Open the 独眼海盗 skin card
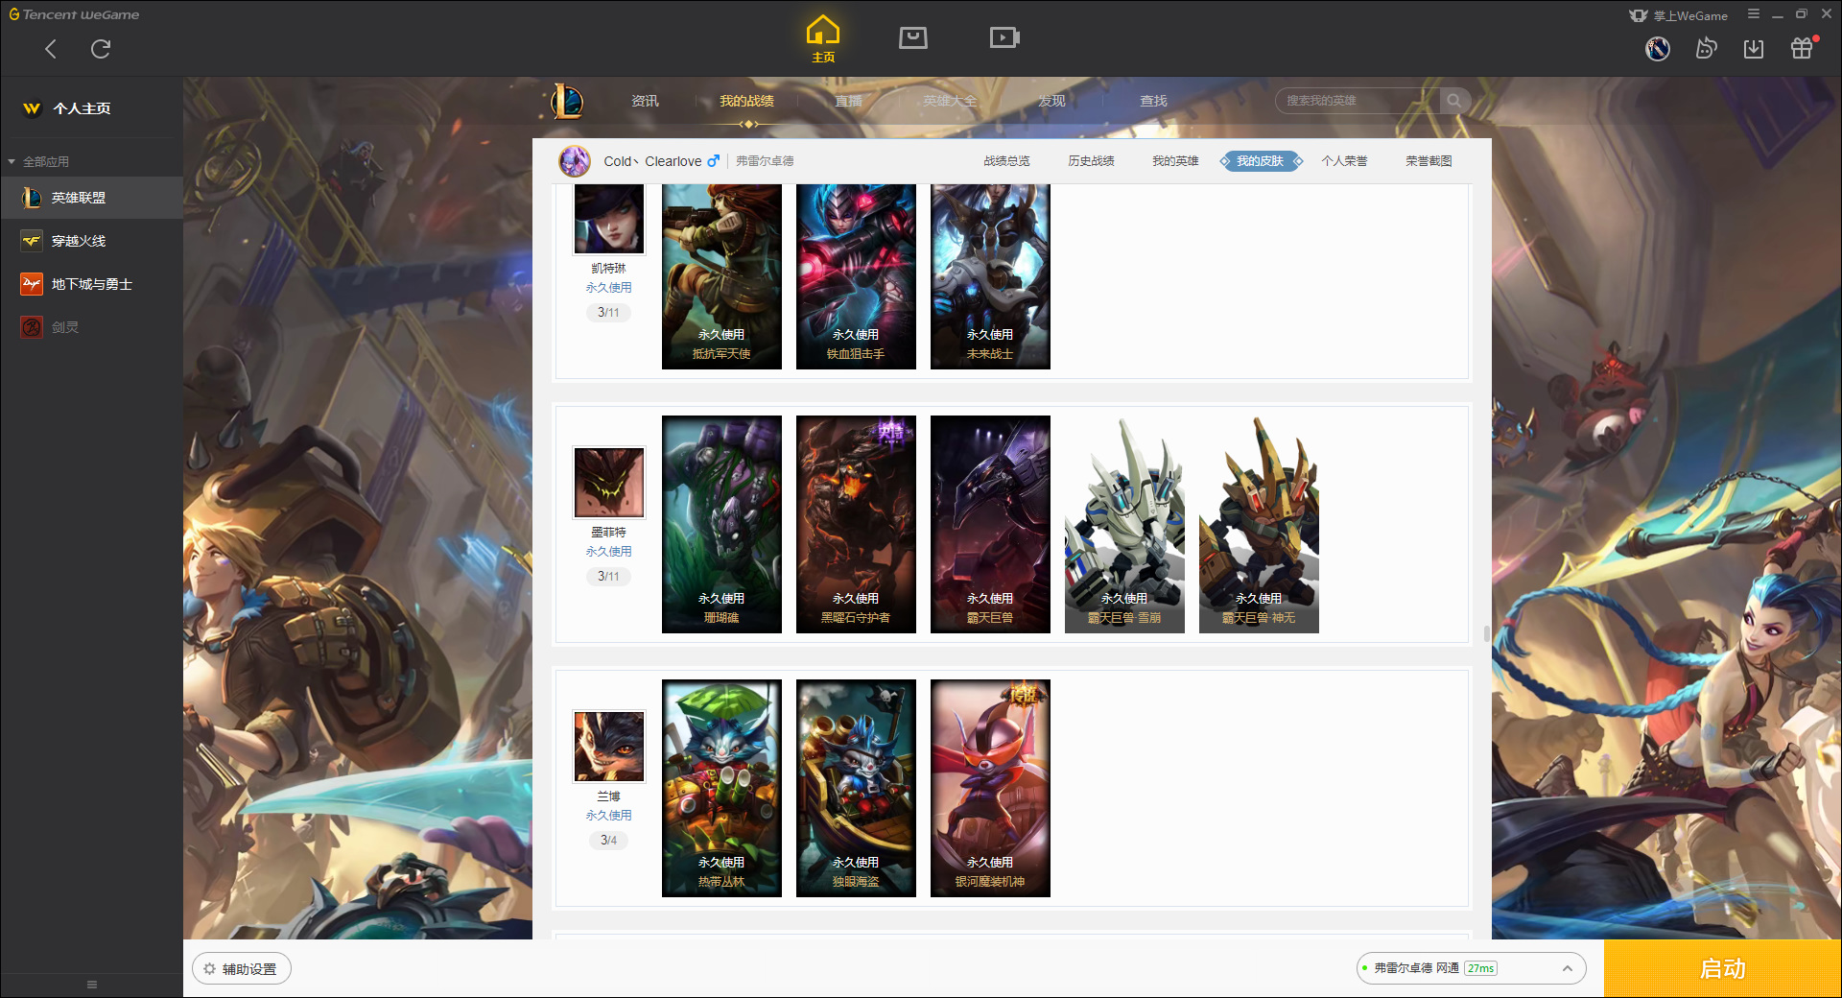 pyautogui.click(x=856, y=788)
